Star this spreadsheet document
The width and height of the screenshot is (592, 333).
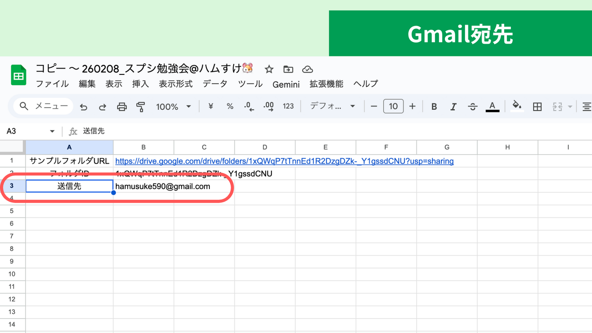(x=269, y=69)
